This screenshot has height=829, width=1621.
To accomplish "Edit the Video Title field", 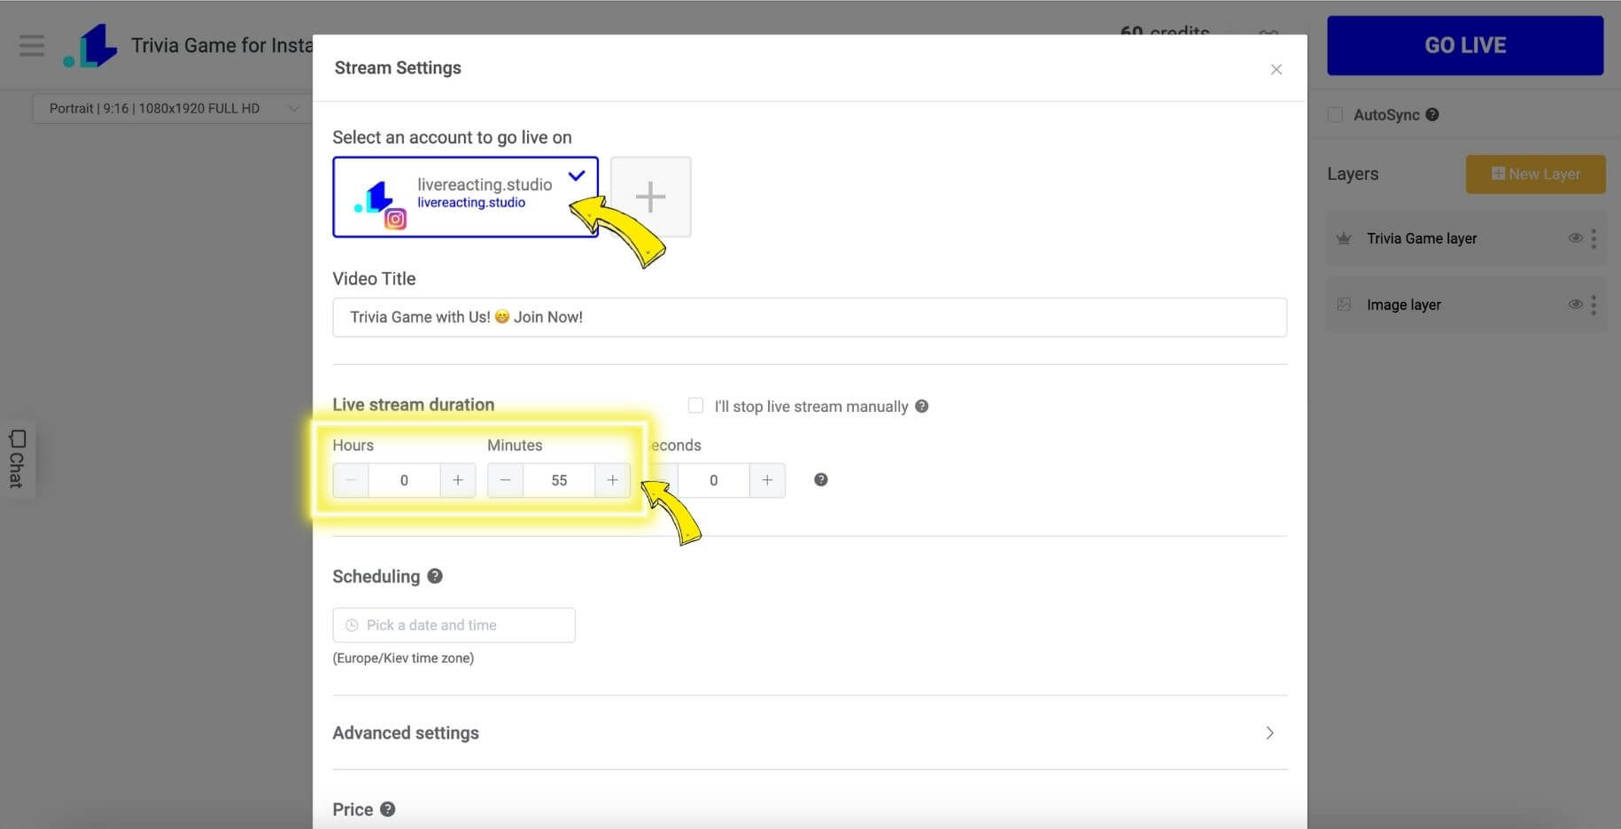I will [x=809, y=317].
